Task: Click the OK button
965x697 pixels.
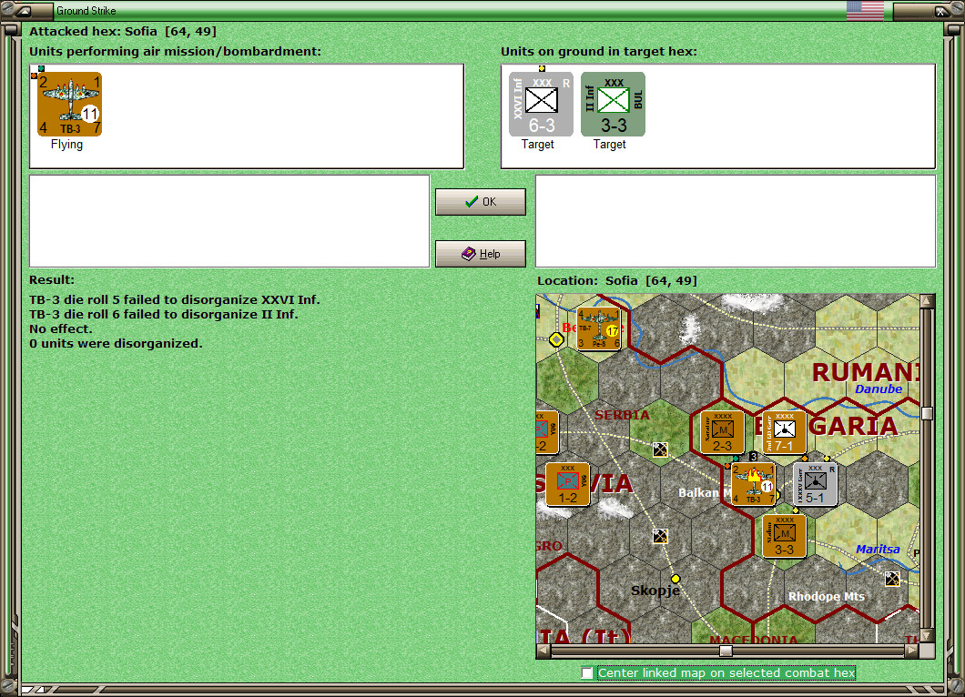Action: pyautogui.click(x=481, y=202)
